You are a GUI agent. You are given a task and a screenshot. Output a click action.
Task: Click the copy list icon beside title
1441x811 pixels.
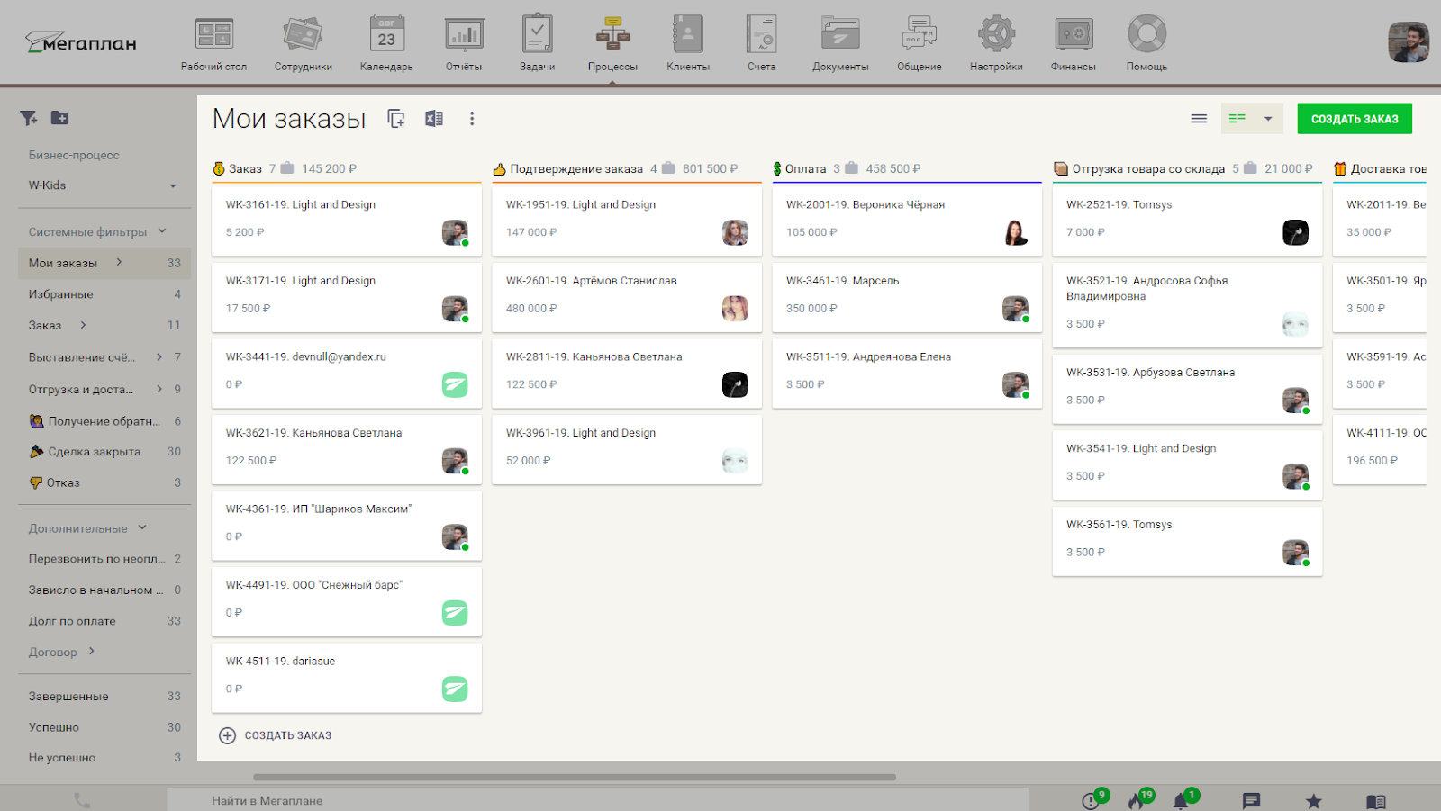click(x=396, y=119)
